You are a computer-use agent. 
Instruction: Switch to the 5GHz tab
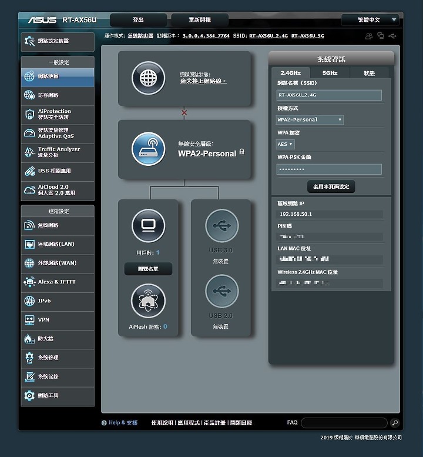tap(330, 73)
